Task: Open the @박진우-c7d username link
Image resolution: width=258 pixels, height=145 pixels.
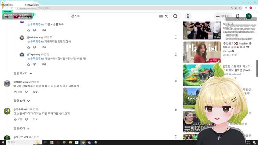Action: click(21, 137)
